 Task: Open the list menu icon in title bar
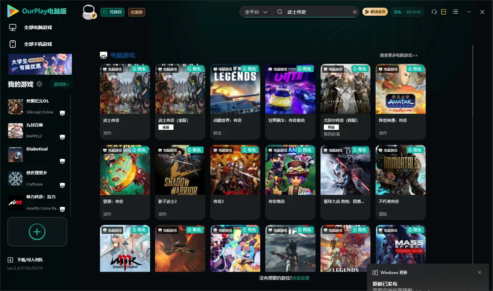[x=455, y=12]
